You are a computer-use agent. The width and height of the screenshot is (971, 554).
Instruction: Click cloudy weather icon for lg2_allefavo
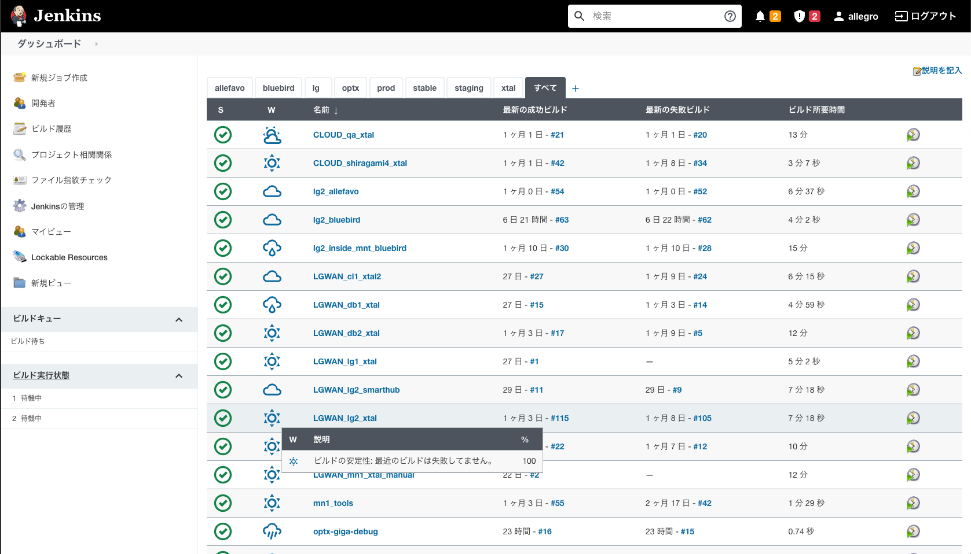(x=272, y=191)
